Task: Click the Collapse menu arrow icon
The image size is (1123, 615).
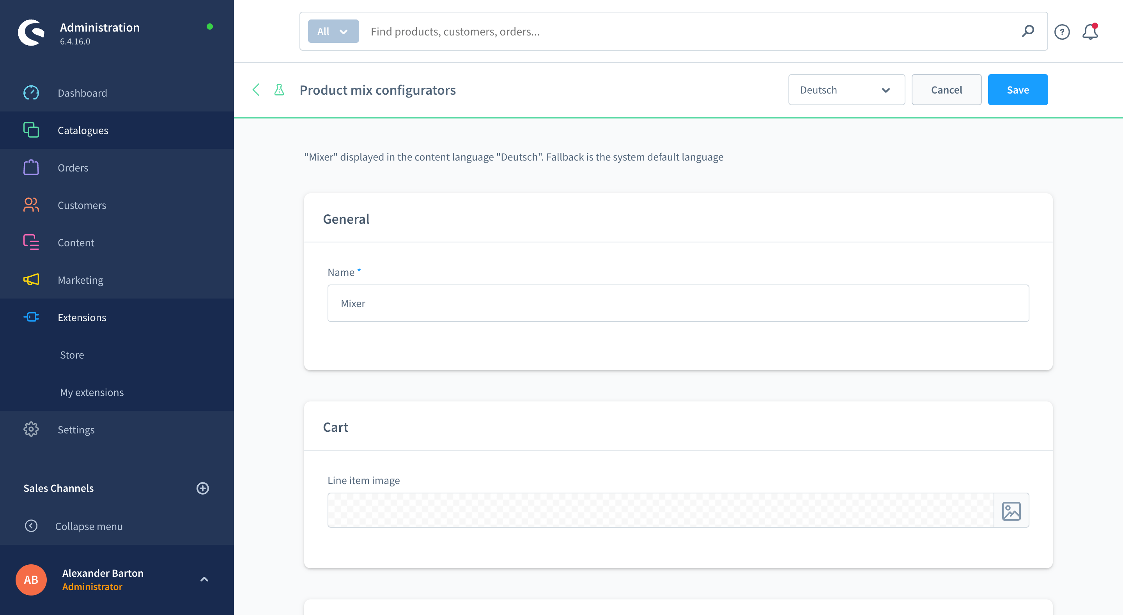Action: point(31,526)
